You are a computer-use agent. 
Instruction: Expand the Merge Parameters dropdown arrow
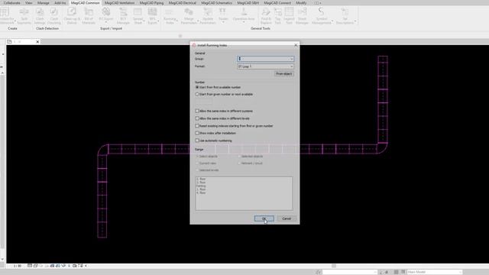click(198, 21)
